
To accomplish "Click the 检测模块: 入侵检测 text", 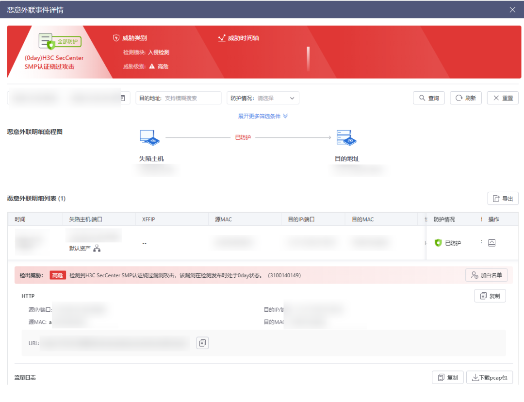I will [x=146, y=52].
